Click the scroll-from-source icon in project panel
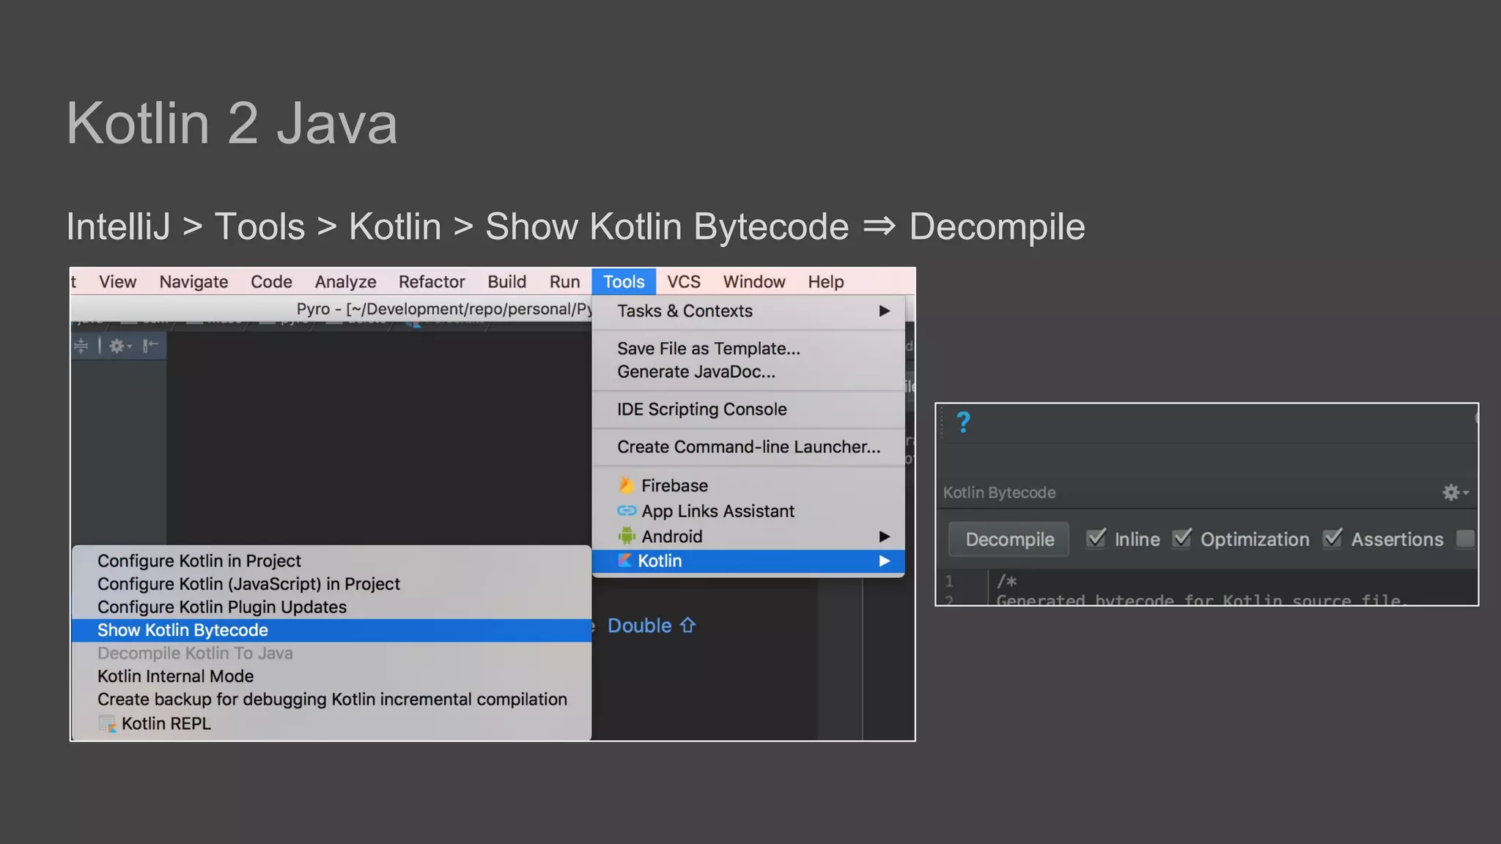1501x844 pixels. (81, 346)
